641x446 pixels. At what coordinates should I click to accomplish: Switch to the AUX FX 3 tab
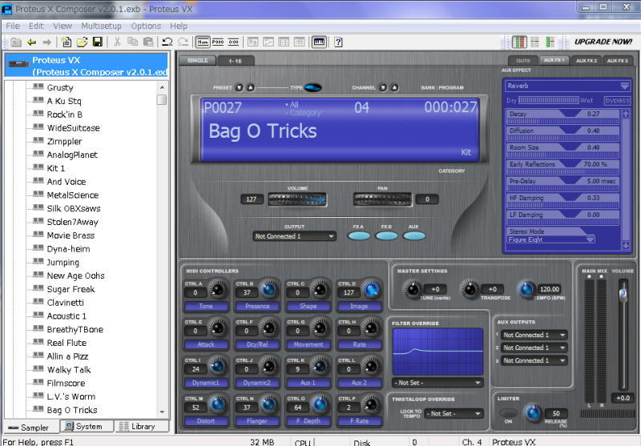617,60
